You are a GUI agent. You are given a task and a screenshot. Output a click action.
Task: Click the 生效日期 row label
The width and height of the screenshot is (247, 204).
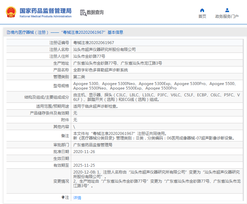[61, 158]
